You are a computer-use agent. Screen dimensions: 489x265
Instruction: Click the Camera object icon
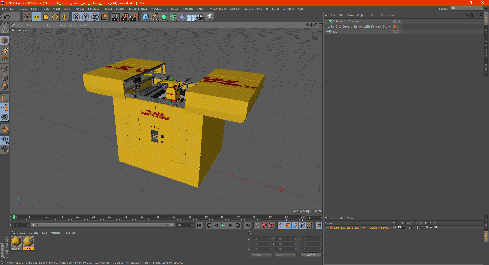[200, 17]
